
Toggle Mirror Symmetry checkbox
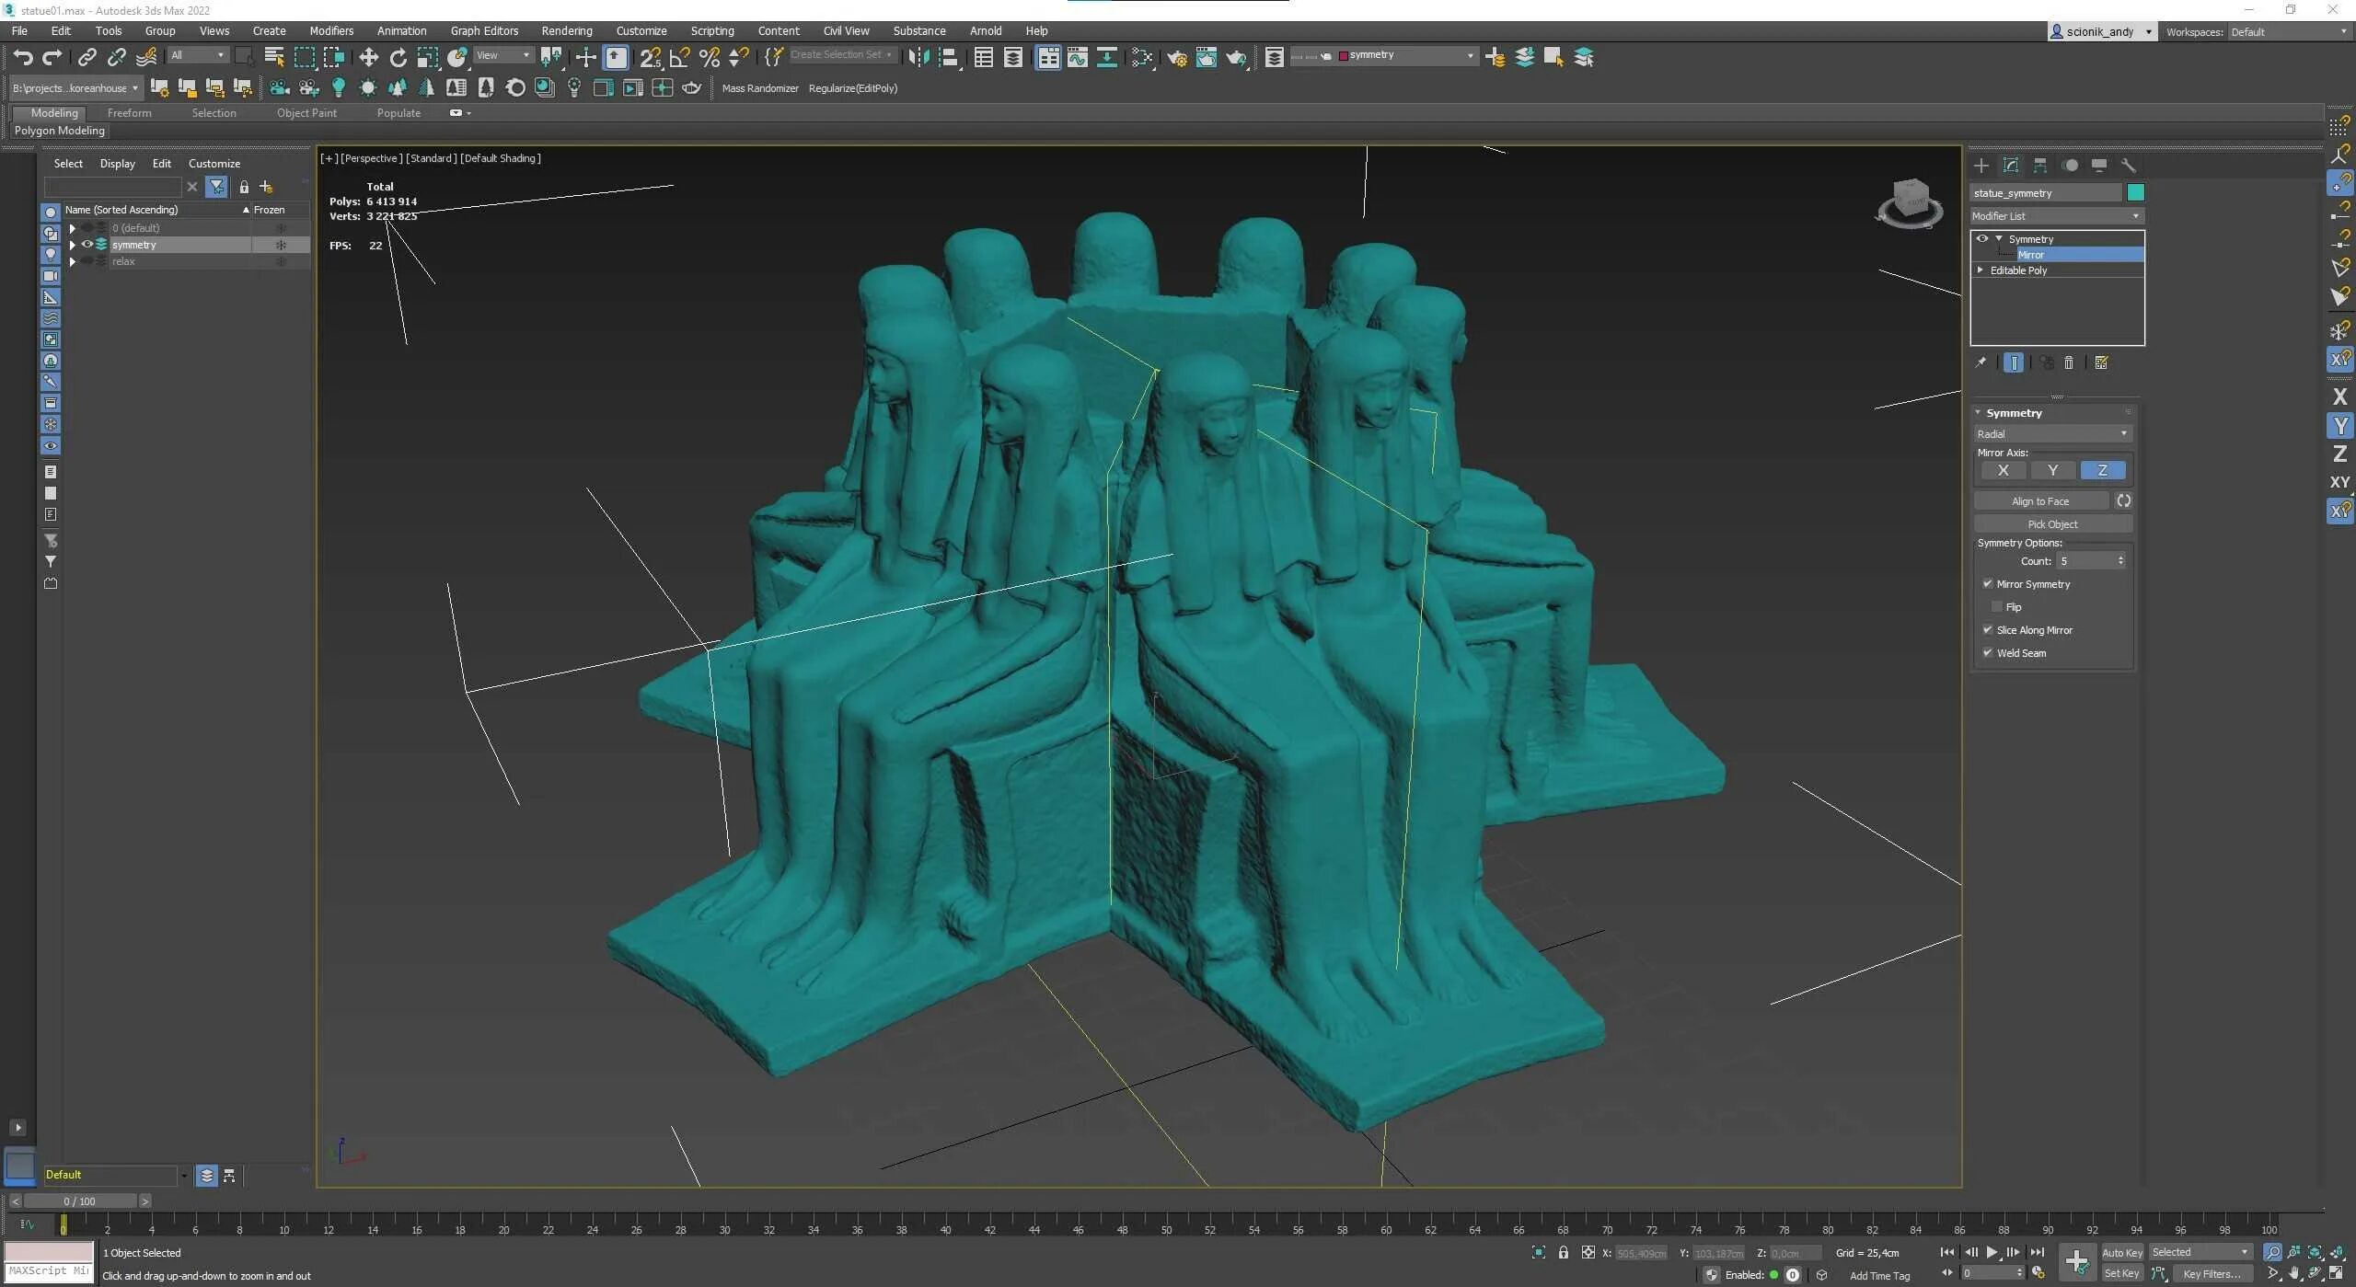(x=1987, y=583)
